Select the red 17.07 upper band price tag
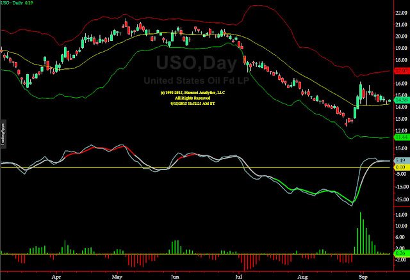 click(x=402, y=71)
